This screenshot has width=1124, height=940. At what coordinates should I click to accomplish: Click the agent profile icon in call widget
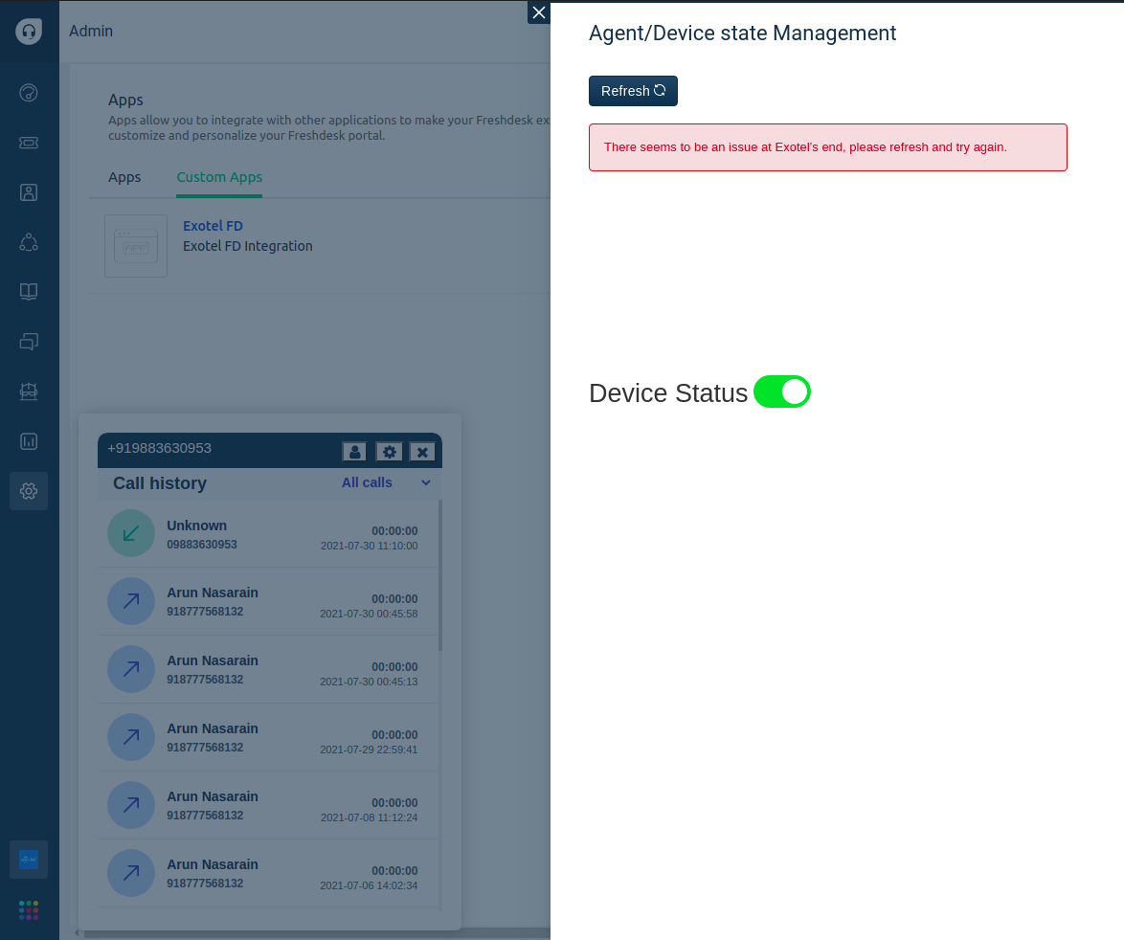point(355,452)
